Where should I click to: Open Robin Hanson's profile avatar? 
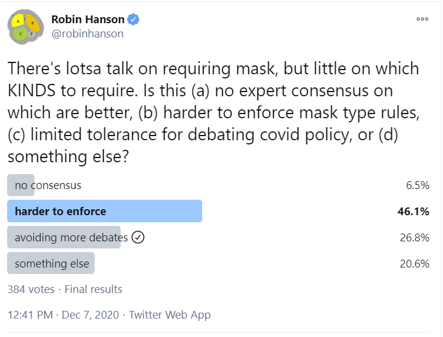[x=26, y=27]
